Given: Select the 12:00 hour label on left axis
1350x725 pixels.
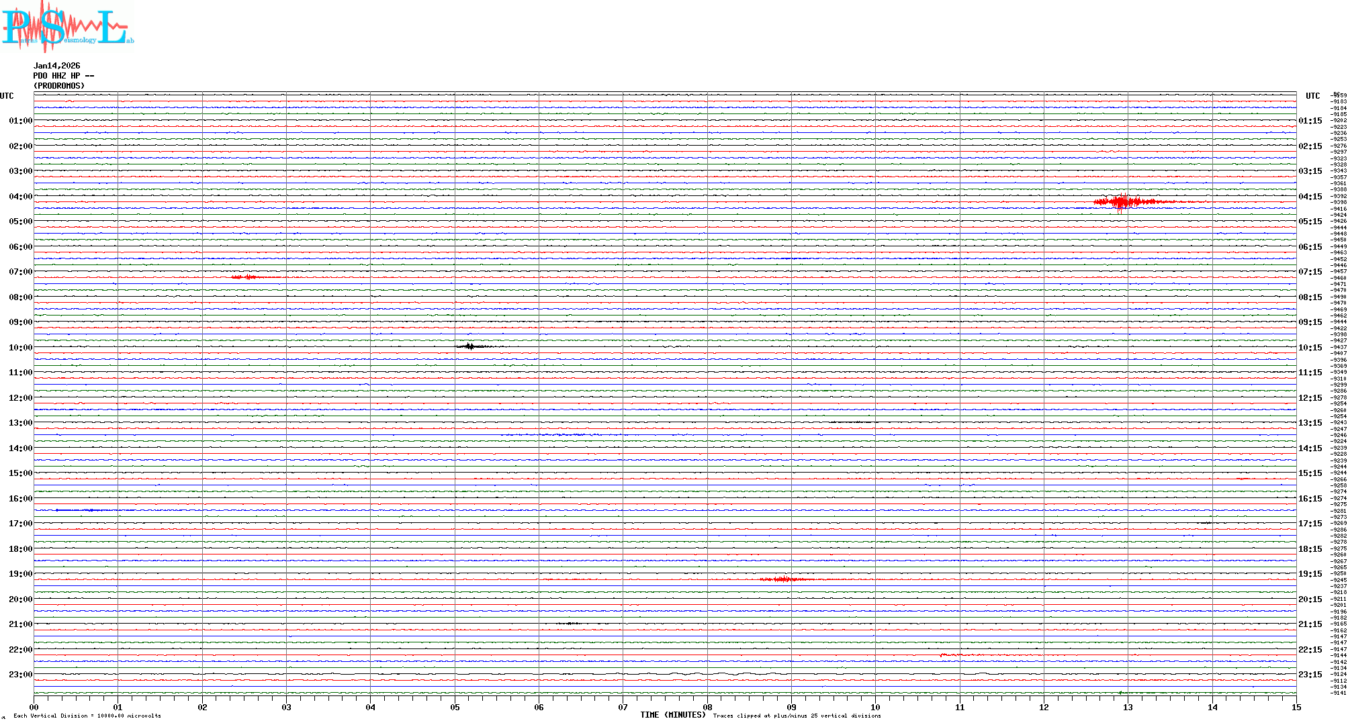Looking at the screenshot, I should 20,398.
